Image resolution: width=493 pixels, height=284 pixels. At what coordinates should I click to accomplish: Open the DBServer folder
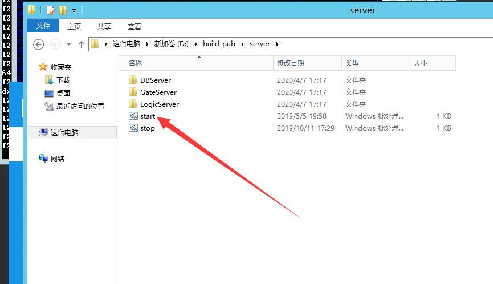[x=155, y=80]
